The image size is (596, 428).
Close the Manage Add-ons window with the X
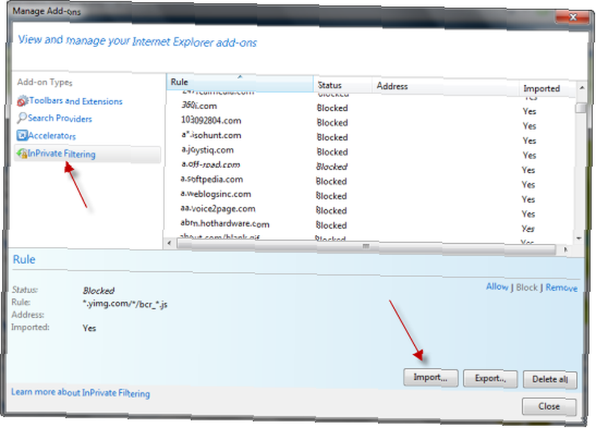572,17
